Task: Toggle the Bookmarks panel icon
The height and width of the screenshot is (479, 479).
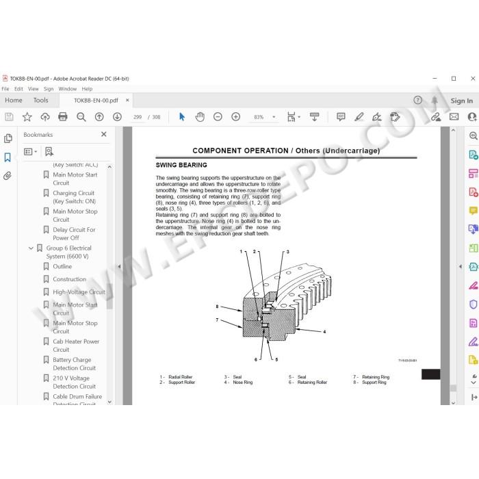Action: 8,157
